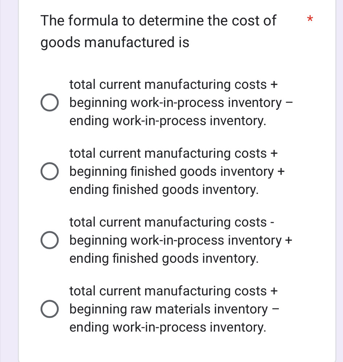Image resolution: width=343 pixels, height=362 pixels.
Task: Click 'The formula to determine the cost of' text
Action: (158, 20)
